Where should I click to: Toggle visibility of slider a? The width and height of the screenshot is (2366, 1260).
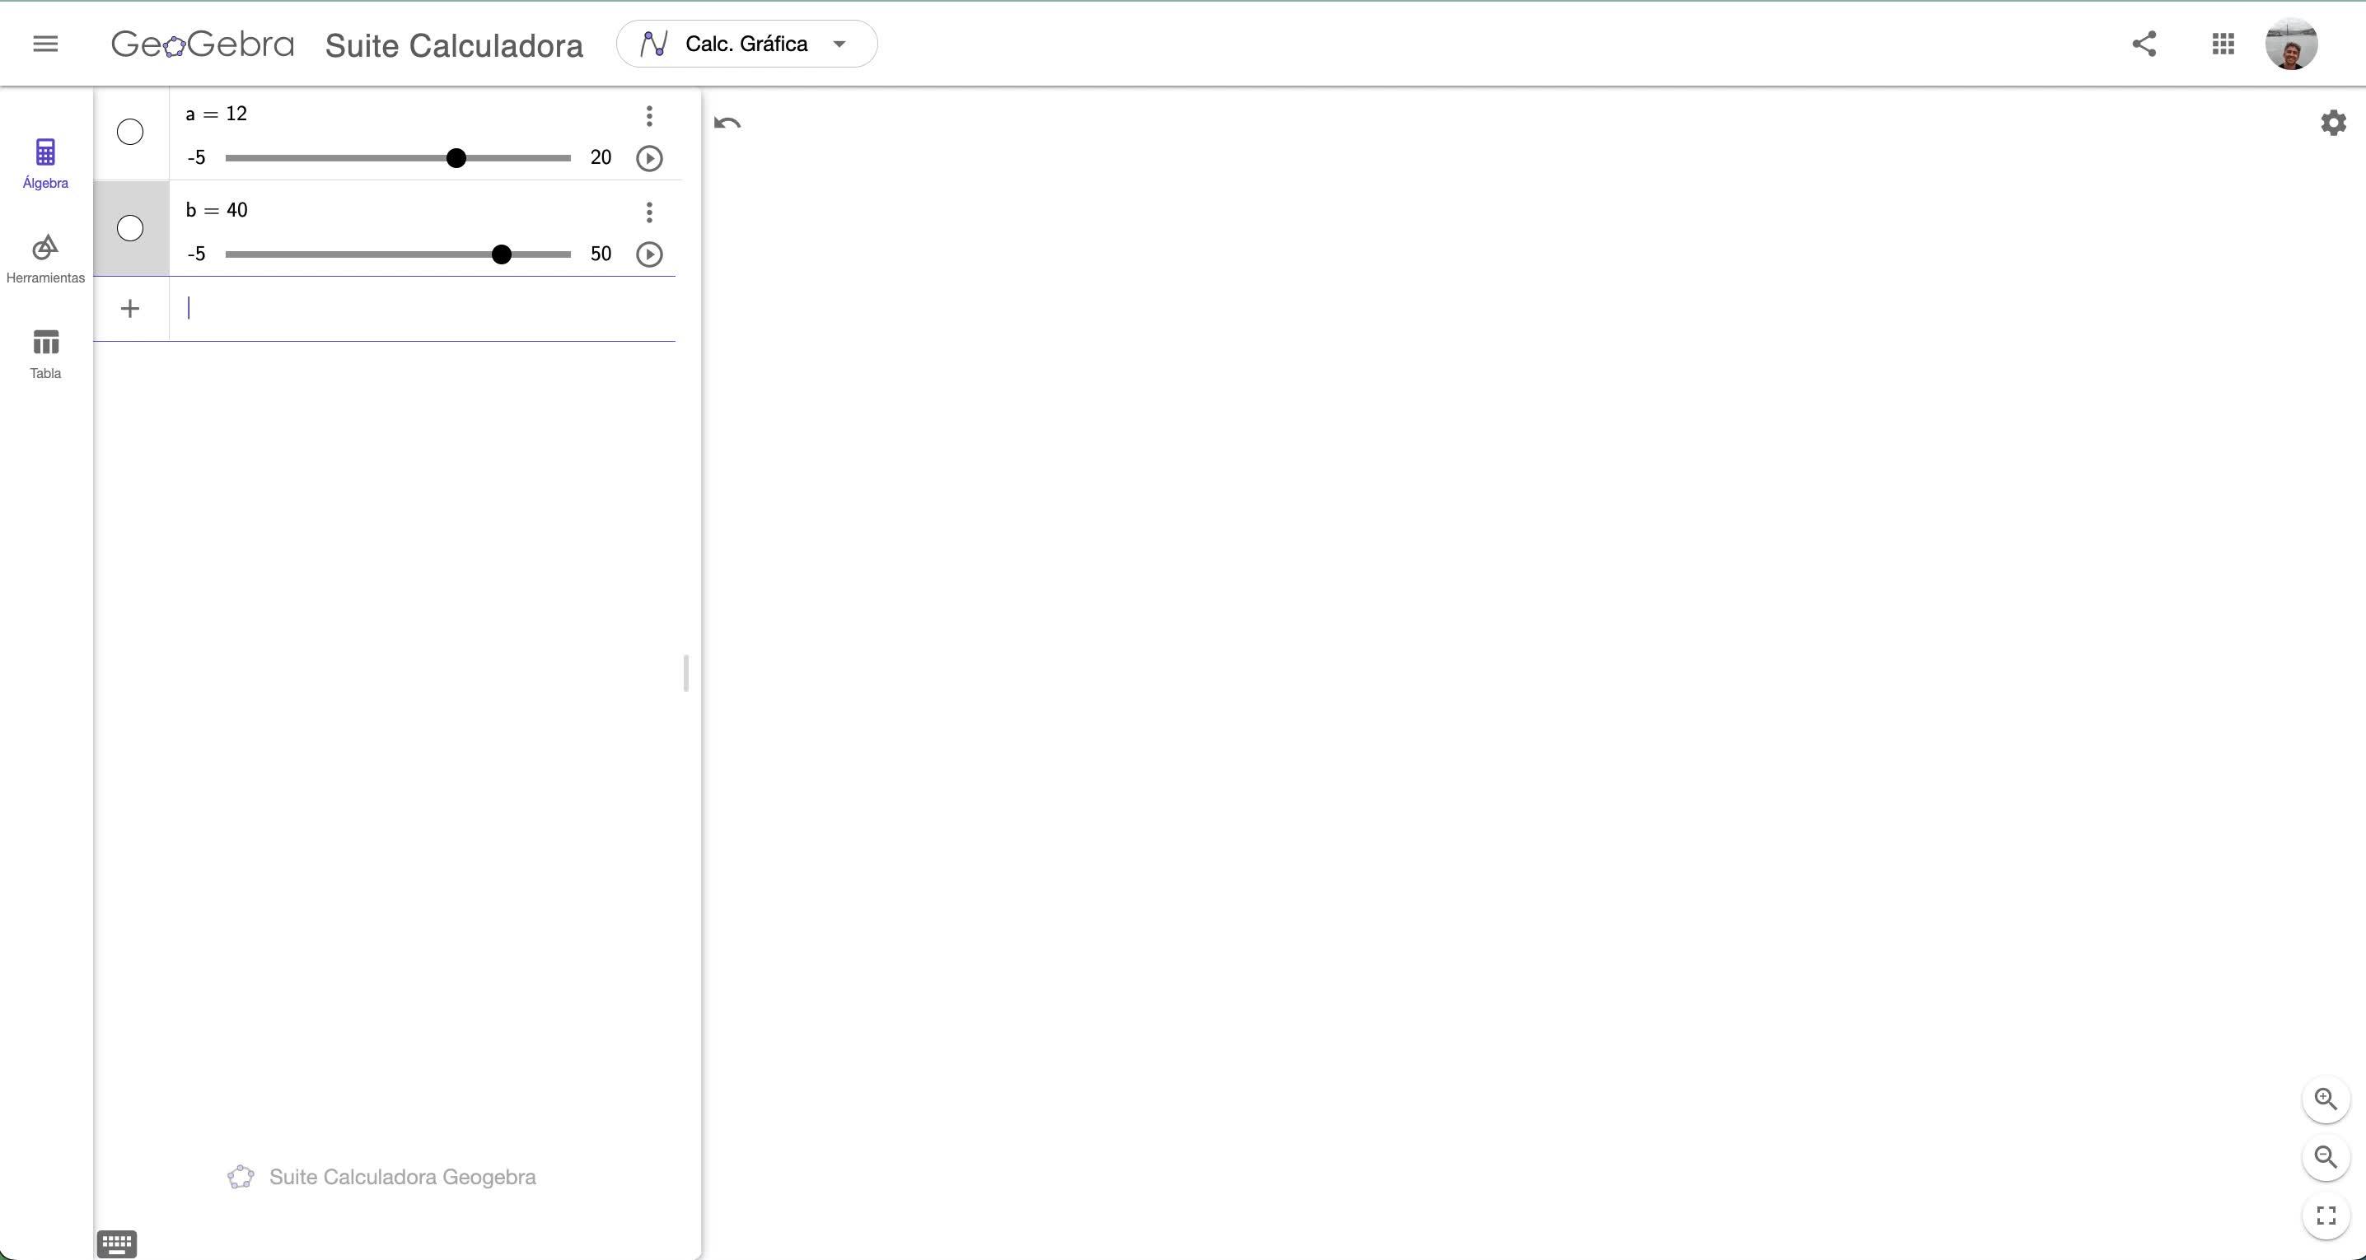click(130, 133)
